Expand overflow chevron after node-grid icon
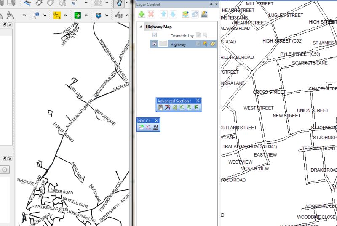Screen dimensions: 337x226 127,15
